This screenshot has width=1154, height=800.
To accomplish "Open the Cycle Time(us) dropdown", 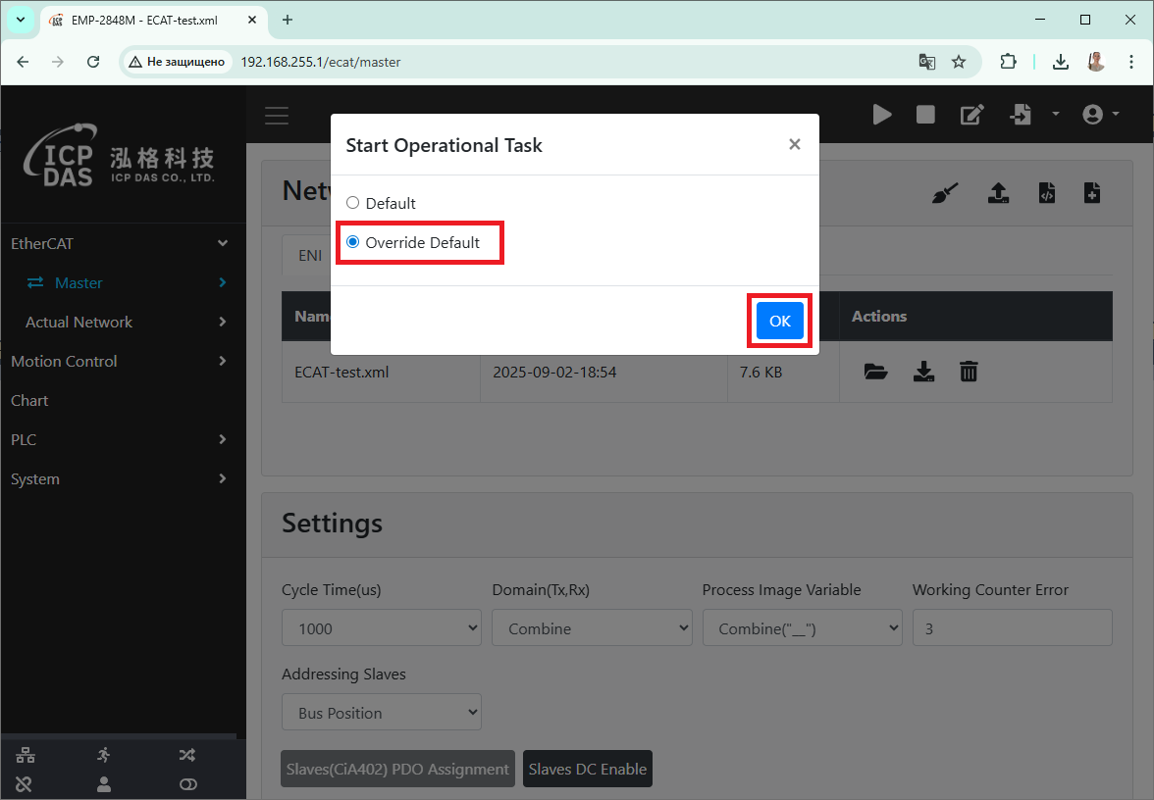I will click(x=381, y=628).
